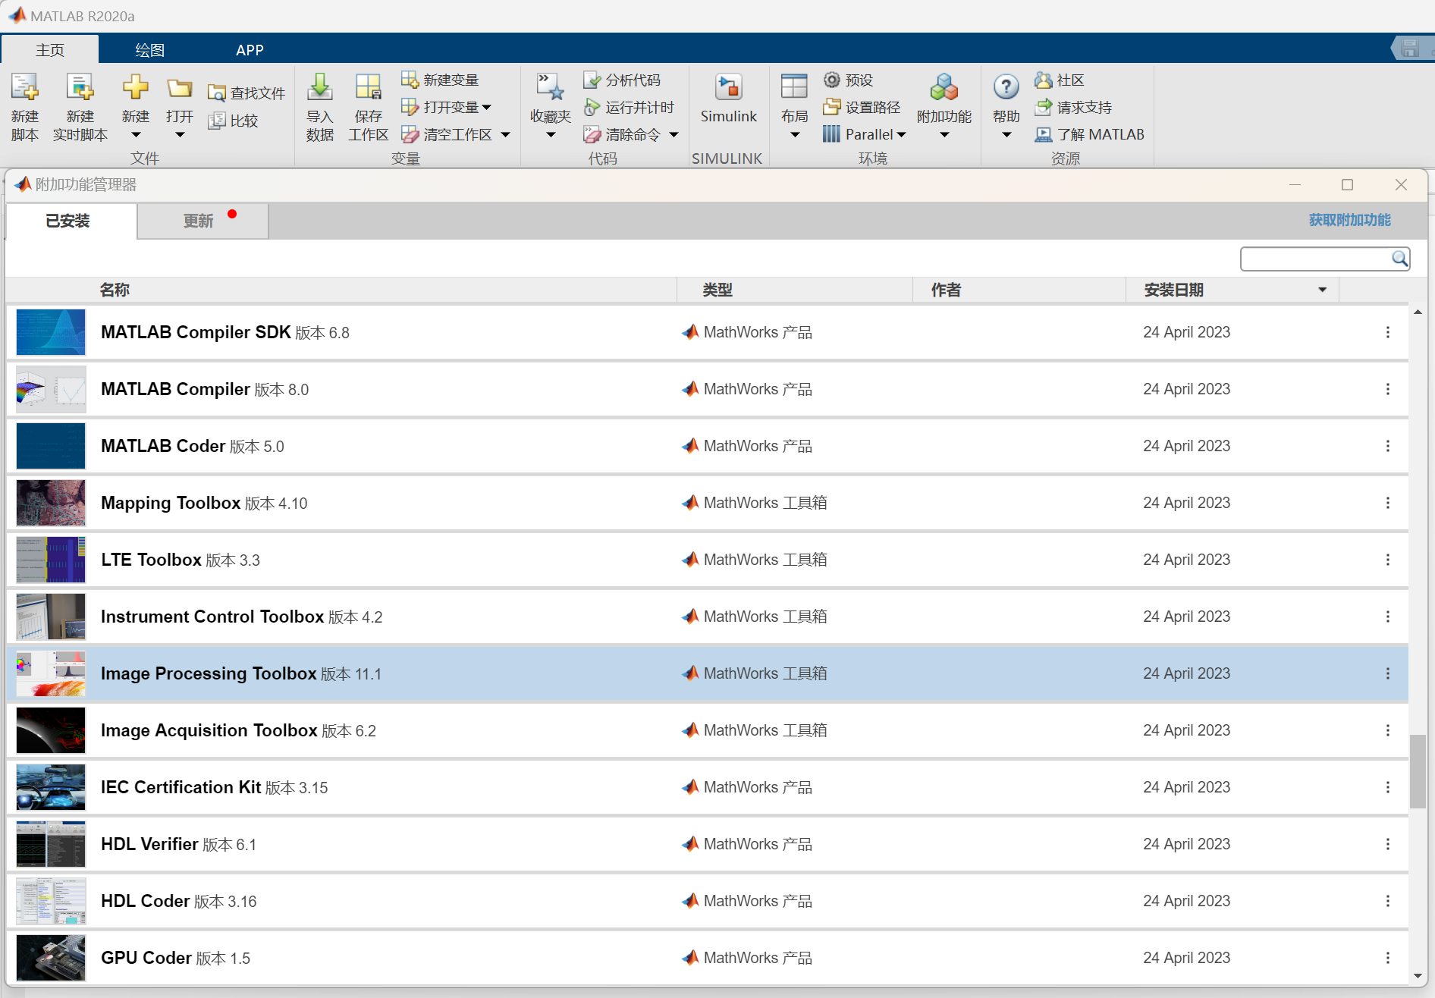Sort by the 名称 column header

click(x=114, y=290)
